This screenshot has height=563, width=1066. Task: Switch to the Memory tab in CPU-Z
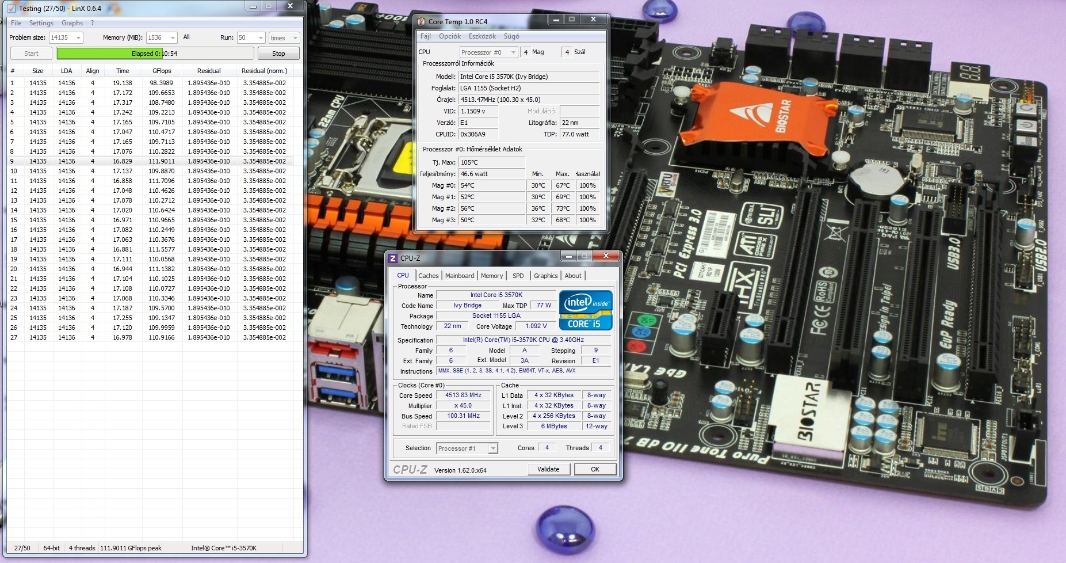pos(492,276)
